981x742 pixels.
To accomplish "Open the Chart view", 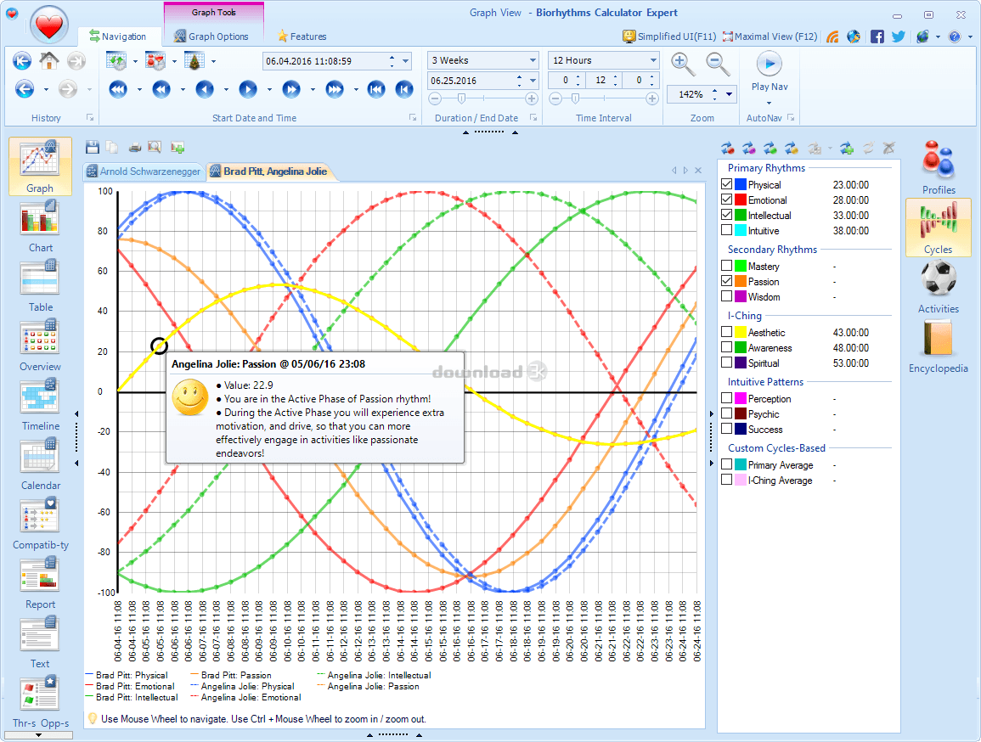I will 40,227.
